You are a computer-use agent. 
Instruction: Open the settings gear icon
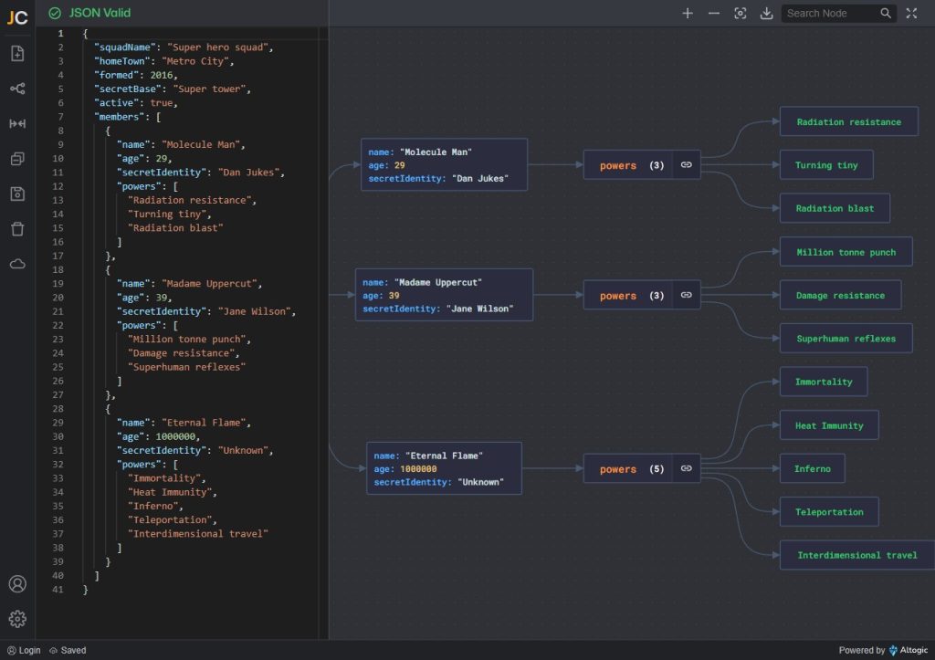pyautogui.click(x=17, y=619)
